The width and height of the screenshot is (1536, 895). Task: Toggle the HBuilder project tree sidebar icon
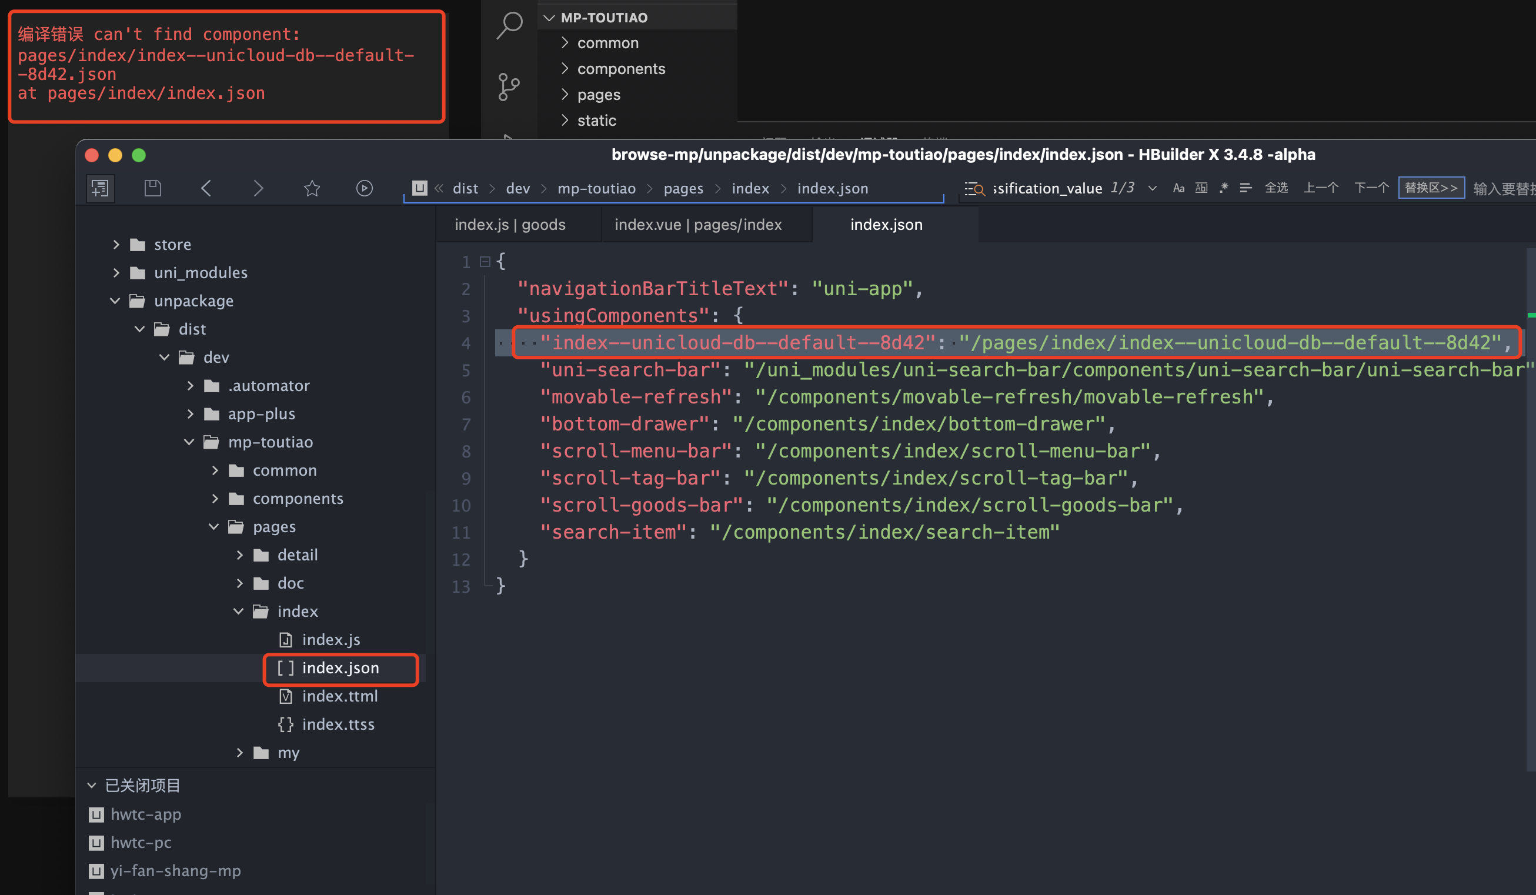coord(100,188)
